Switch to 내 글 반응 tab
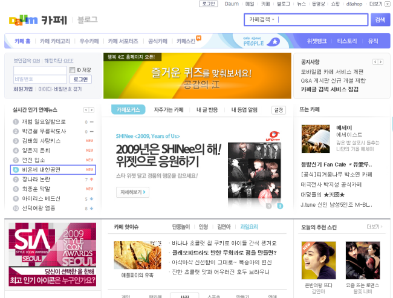 pos(207,110)
